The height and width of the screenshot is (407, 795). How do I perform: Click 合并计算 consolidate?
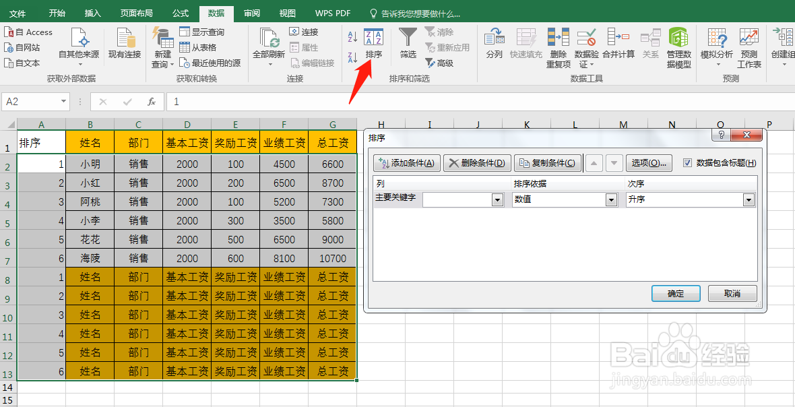click(618, 44)
